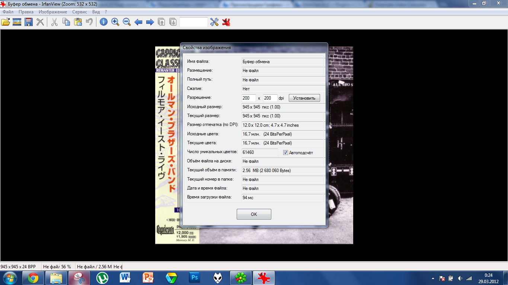Click the Save floppy disk icon

click(x=28, y=22)
